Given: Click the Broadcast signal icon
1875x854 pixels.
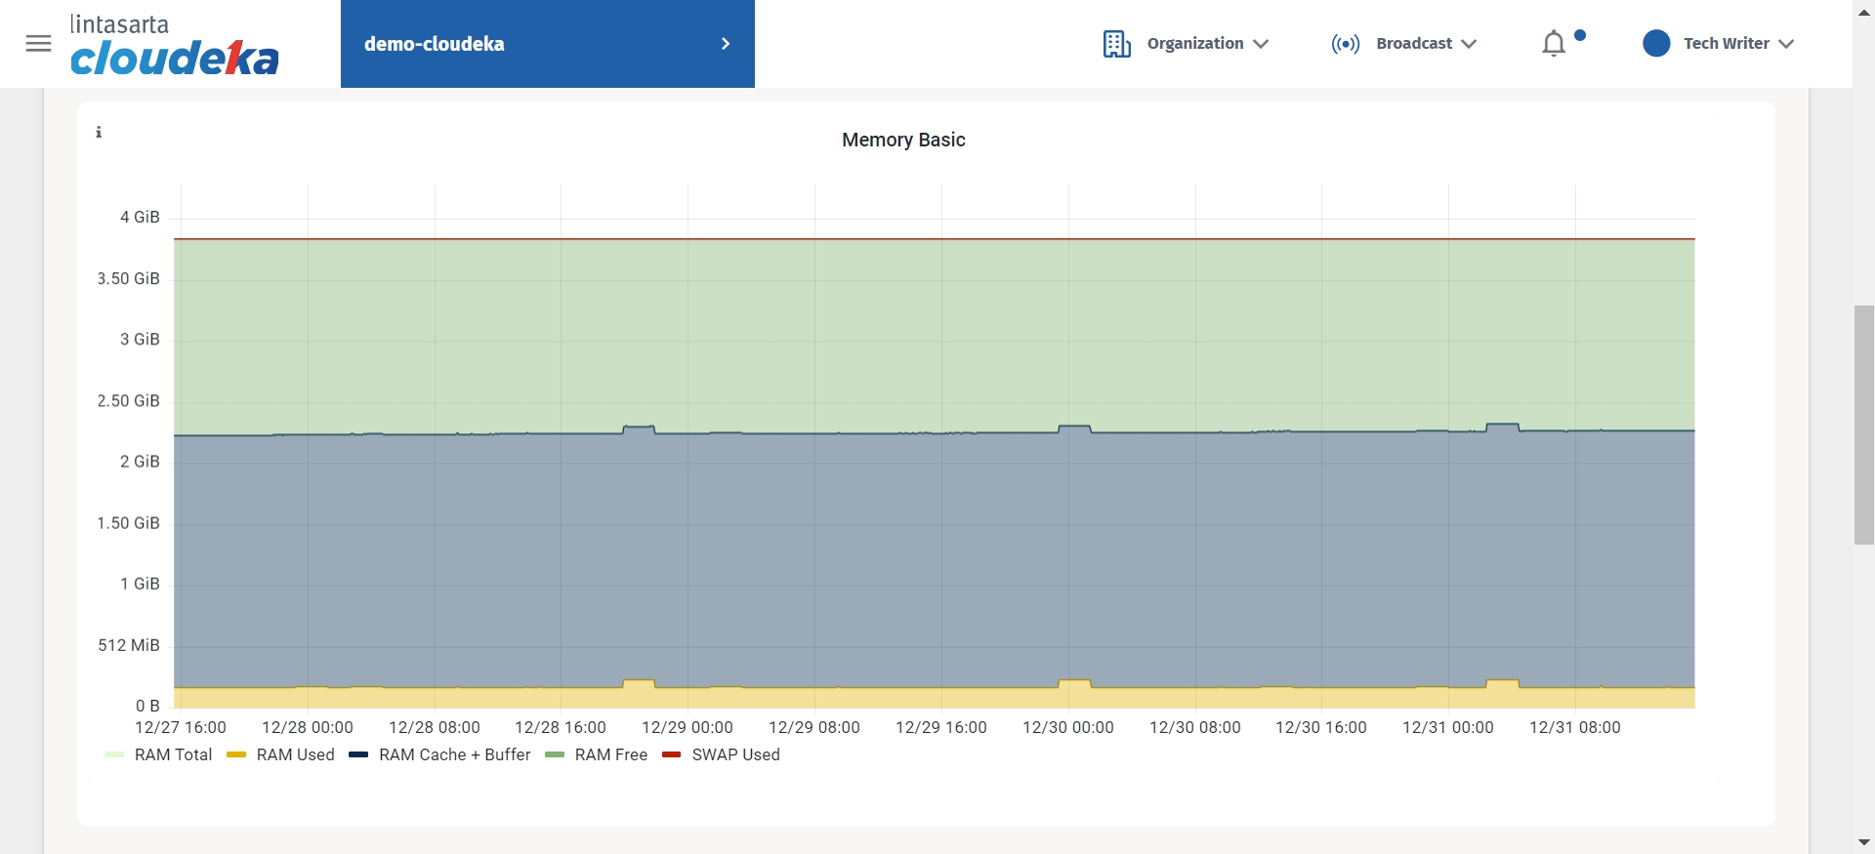Looking at the screenshot, I should click(x=1345, y=44).
